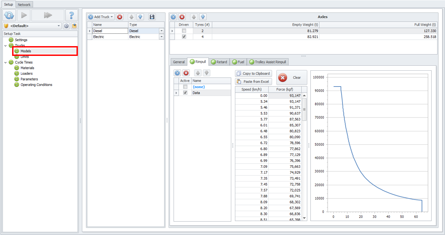This screenshot has width=445, height=235.
Task: Toggle Active checkbox for Data rimpull
Action: [x=185, y=93]
